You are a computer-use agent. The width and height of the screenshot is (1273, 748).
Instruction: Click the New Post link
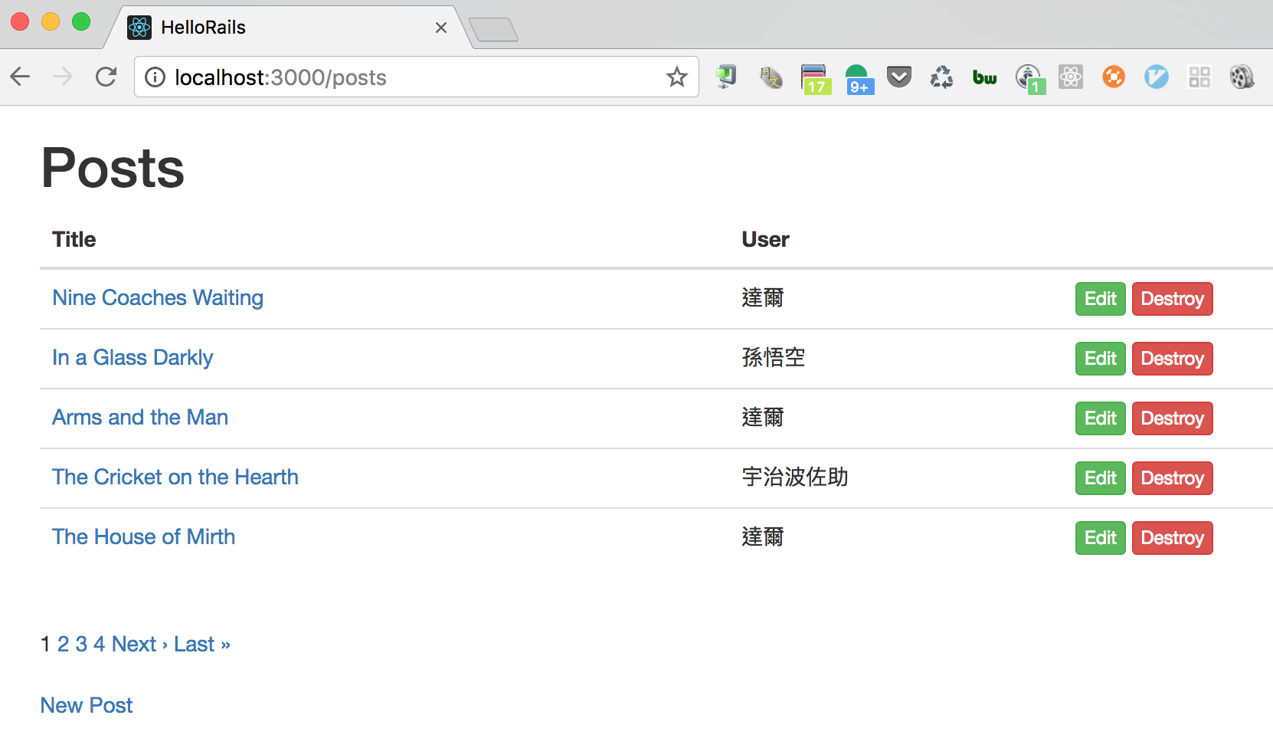(87, 705)
